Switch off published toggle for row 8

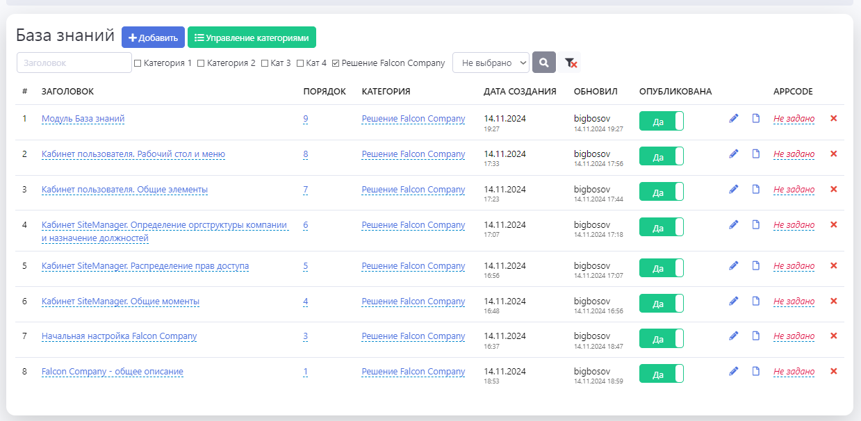(661, 373)
